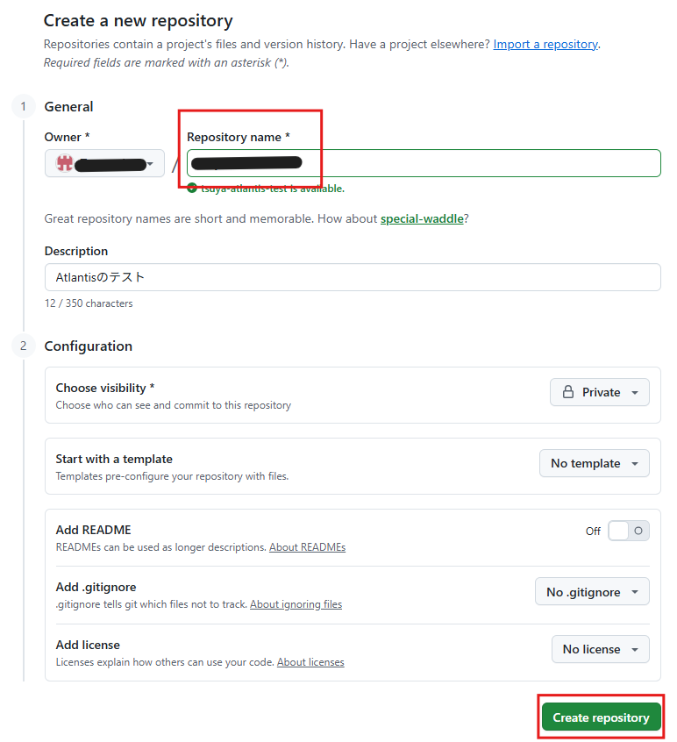This screenshot has height=742, width=677.
Task: Open the No license dropdown
Action: click(600, 649)
